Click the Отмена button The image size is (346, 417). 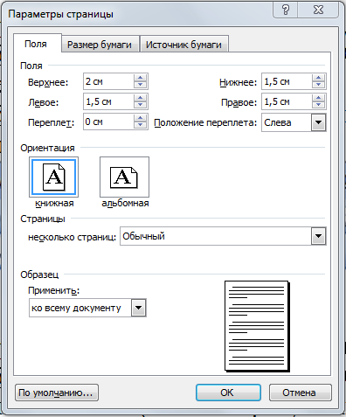(300, 393)
